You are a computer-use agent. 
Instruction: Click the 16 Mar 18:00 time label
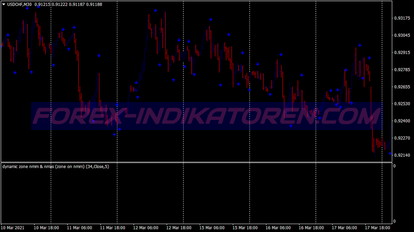coord(311,228)
